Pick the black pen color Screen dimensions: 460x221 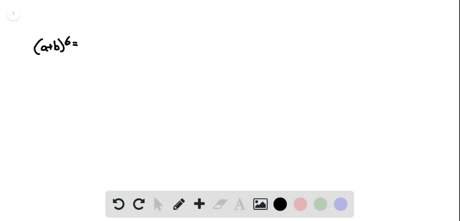coord(280,204)
